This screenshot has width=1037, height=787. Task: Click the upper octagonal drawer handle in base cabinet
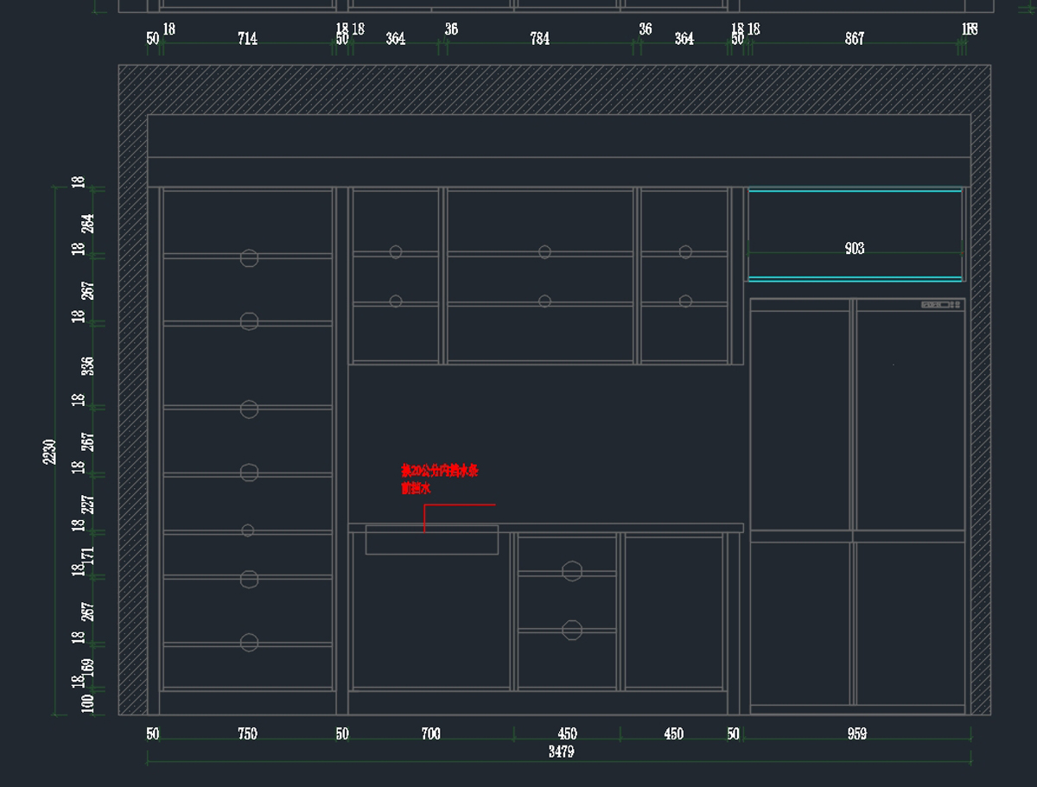[x=571, y=571]
